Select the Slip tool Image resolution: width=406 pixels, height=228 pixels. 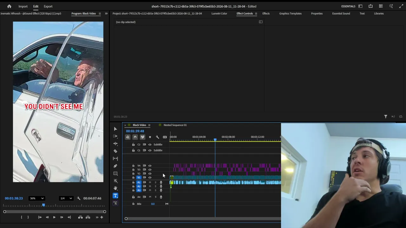(115, 158)
